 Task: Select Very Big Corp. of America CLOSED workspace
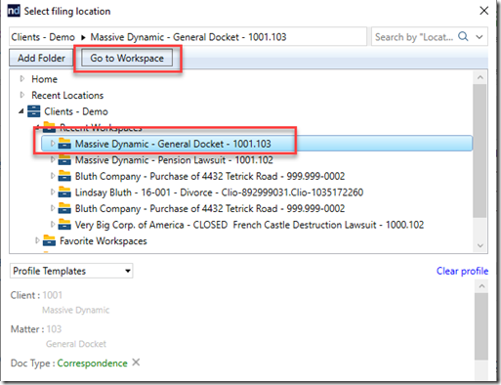[249, 225]
